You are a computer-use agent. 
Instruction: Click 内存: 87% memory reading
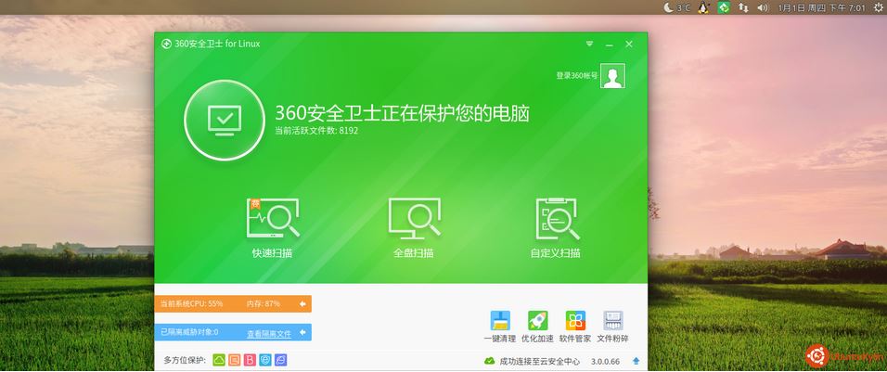pyautogui.click(x=264, y=303)
